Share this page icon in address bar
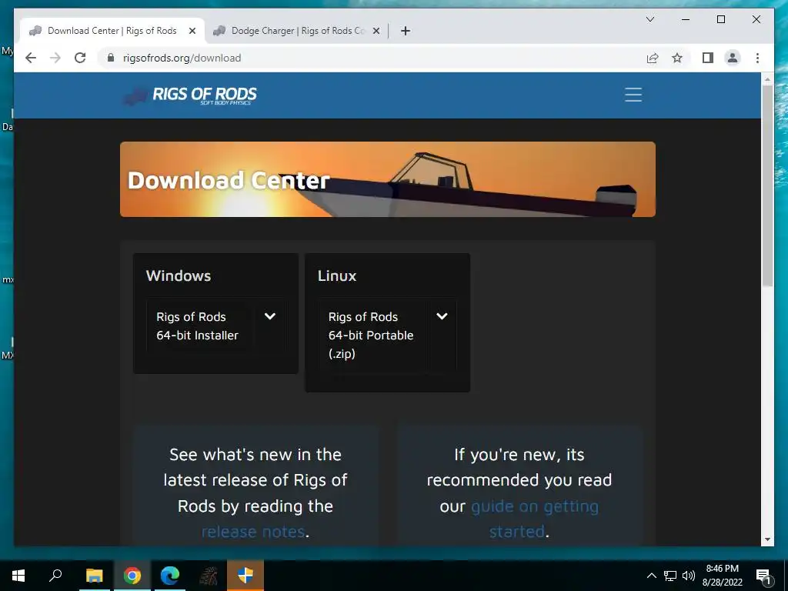788x591 pixels. pyautogui.click(x=653, y=58)
